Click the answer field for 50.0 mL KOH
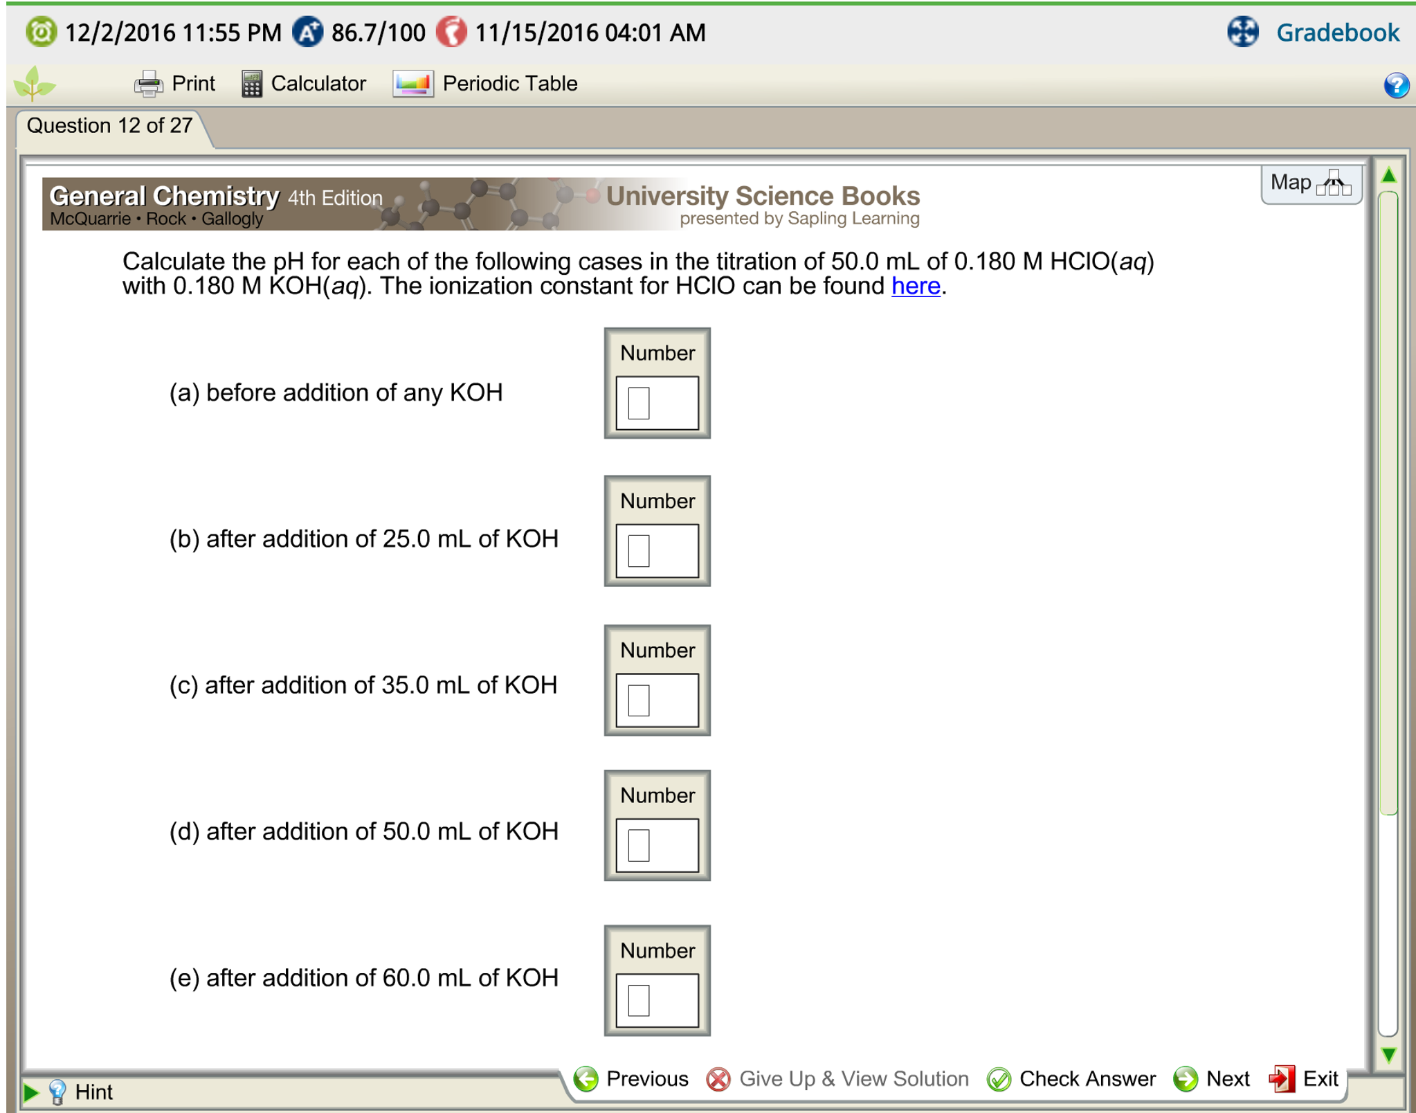Viewport: 1416px width, 1113px height. click(657, 845)
